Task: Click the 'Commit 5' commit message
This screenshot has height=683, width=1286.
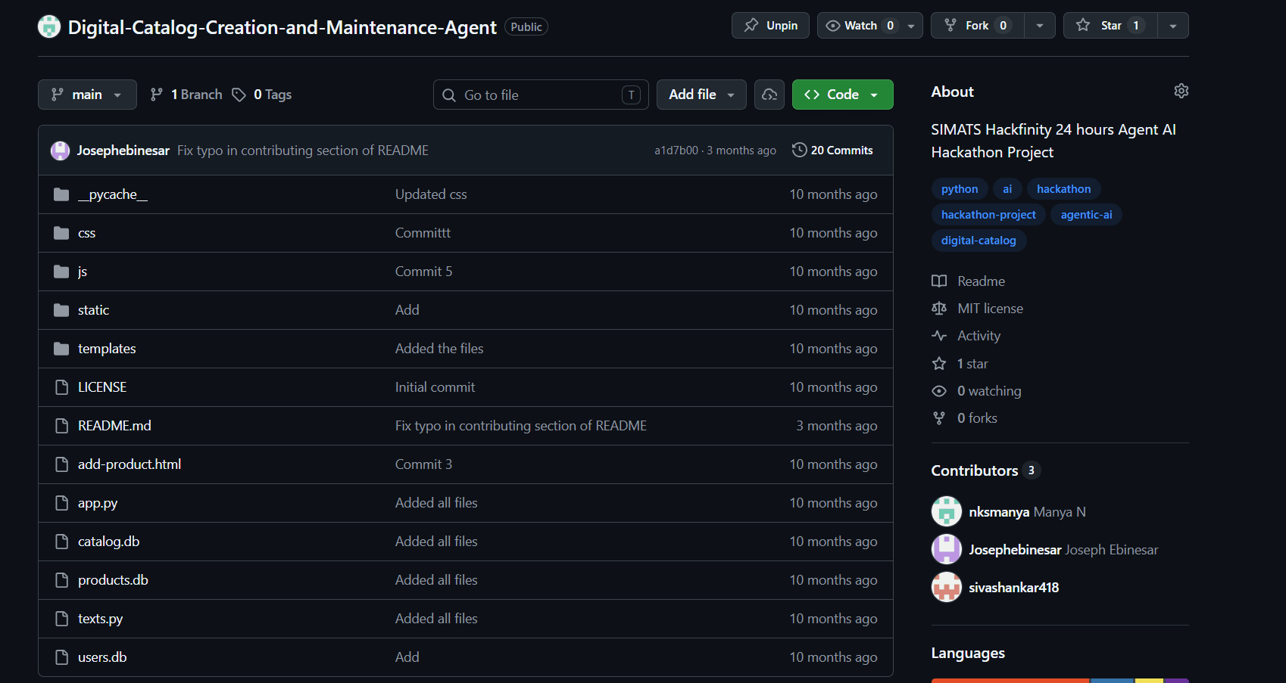Action: [423, 272]
